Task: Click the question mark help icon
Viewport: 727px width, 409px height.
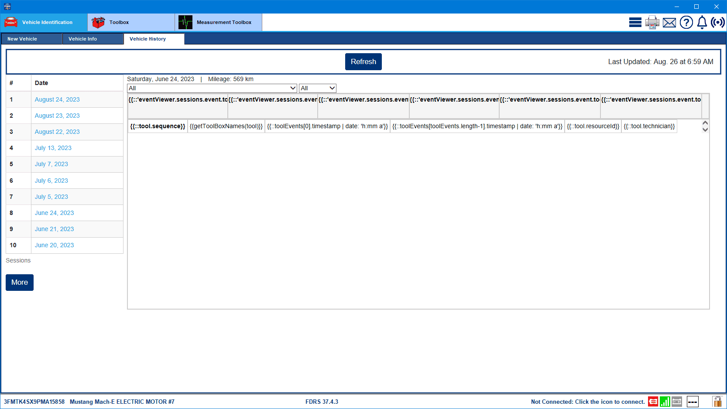Action: pyautogui.click(x=686, y=22)
